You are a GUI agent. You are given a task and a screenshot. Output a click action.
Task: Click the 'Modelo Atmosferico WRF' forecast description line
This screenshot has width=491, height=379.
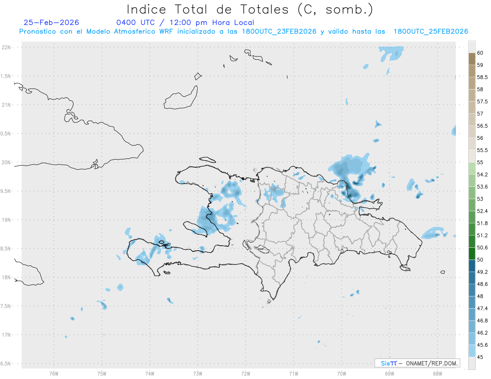coord(243,31)
